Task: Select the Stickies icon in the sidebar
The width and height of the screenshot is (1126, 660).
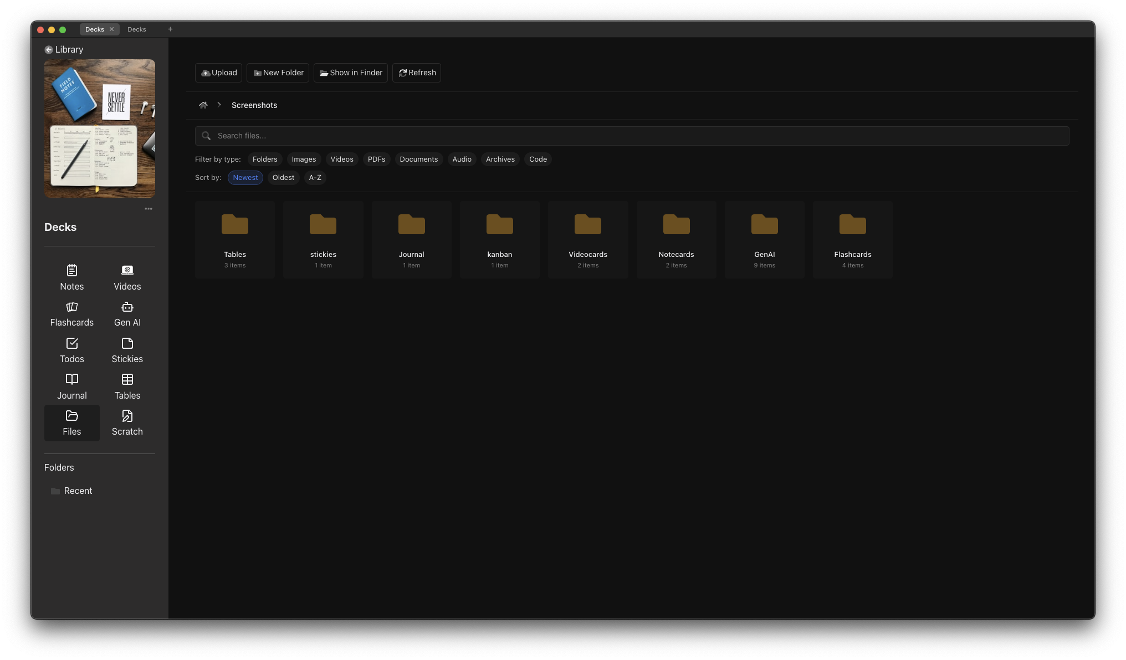Action: (x=127, y=350)
